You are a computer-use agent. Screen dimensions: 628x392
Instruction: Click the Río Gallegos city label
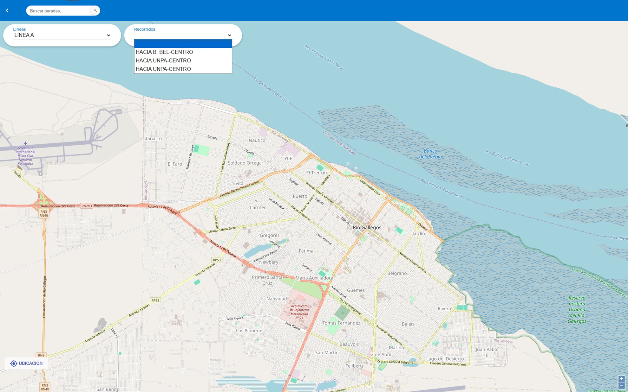[x=367, y=227]
